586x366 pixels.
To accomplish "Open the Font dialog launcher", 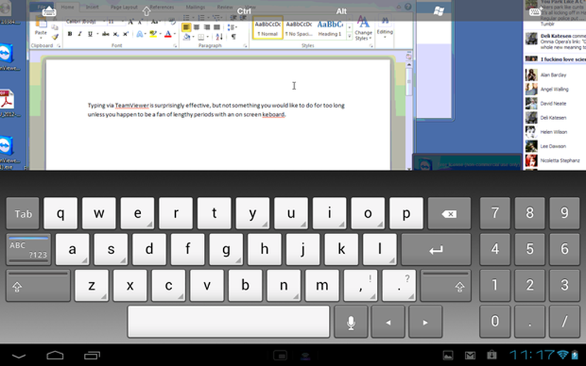I will point(175,46).
